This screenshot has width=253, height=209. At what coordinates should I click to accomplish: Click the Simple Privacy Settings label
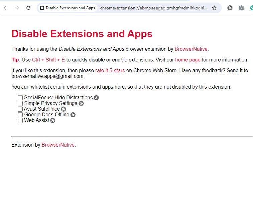(x=51, y=103)
